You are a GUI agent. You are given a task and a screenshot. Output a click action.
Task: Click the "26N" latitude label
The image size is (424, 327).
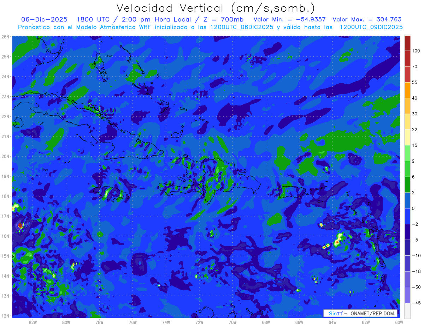tap(5, 37)
